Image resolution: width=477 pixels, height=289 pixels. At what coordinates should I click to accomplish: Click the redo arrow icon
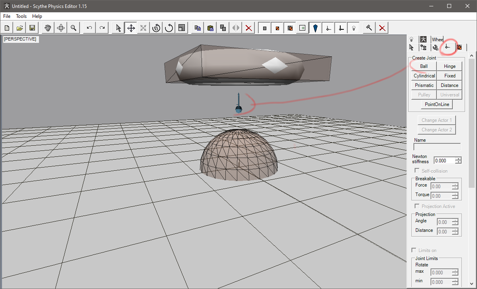pyautogui.click(x=102, y=28)
